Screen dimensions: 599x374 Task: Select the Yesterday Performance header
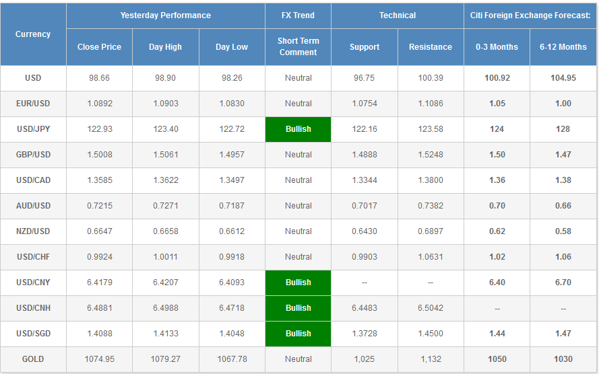(165, 15)
